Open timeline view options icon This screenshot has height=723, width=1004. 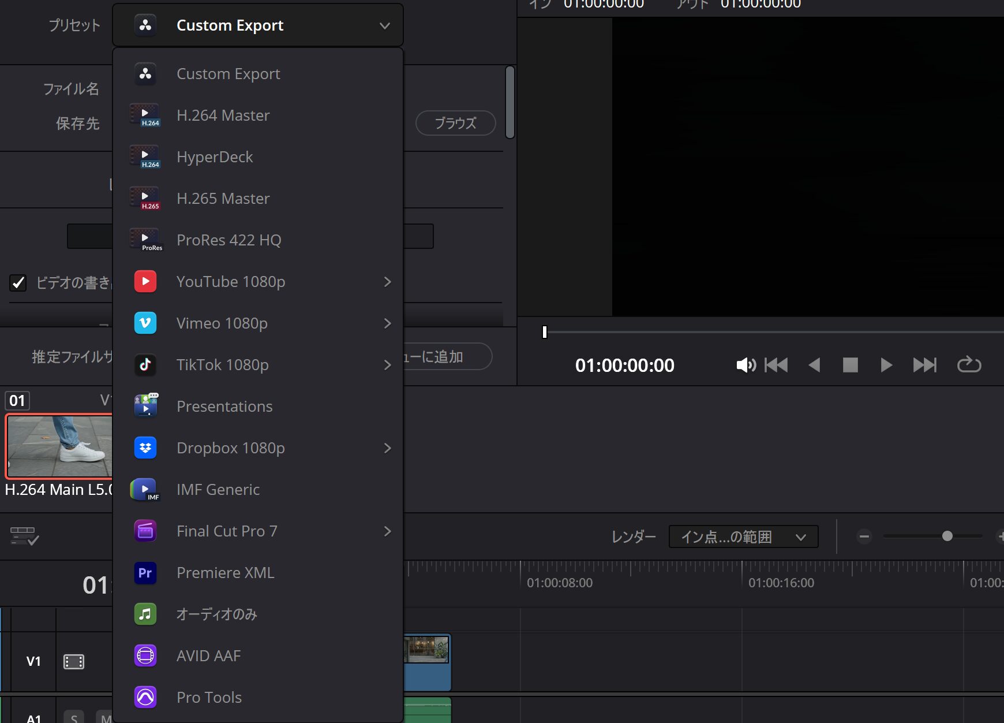pos(24,536)
